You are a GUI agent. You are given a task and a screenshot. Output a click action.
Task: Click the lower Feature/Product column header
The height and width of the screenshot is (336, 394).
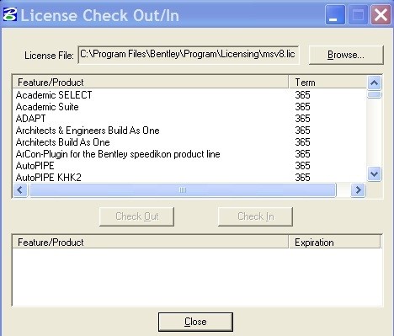[151, 242]
